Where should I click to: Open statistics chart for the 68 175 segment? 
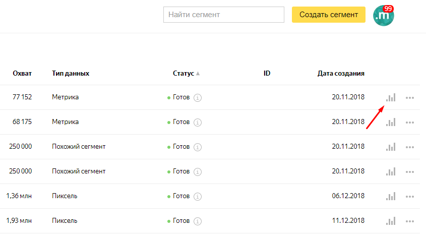point(391,122)
